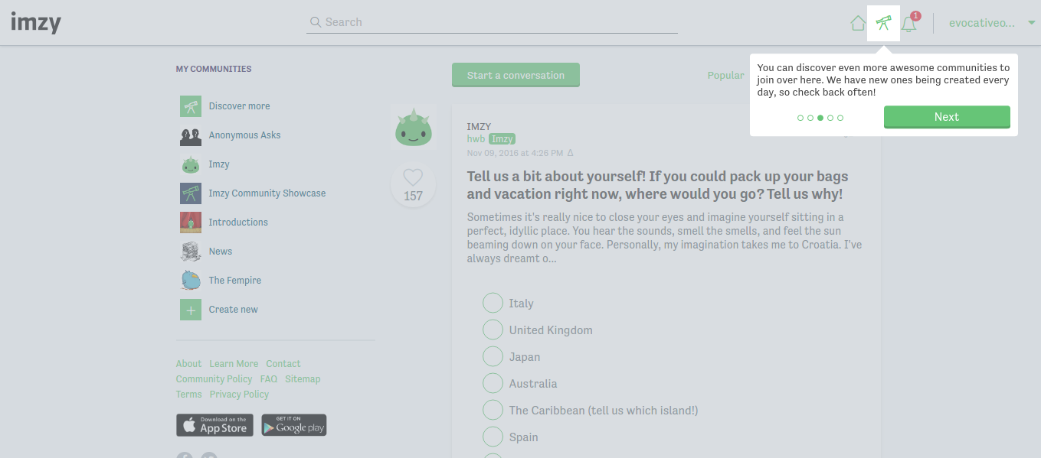Jump to first tour step dot

click(x=800, y=118)
